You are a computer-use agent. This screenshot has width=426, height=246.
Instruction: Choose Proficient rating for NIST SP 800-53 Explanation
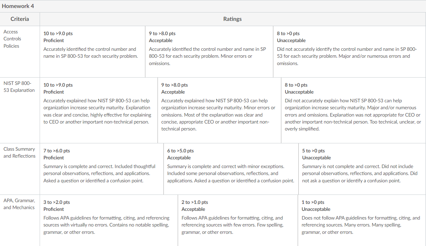point(99,110)
